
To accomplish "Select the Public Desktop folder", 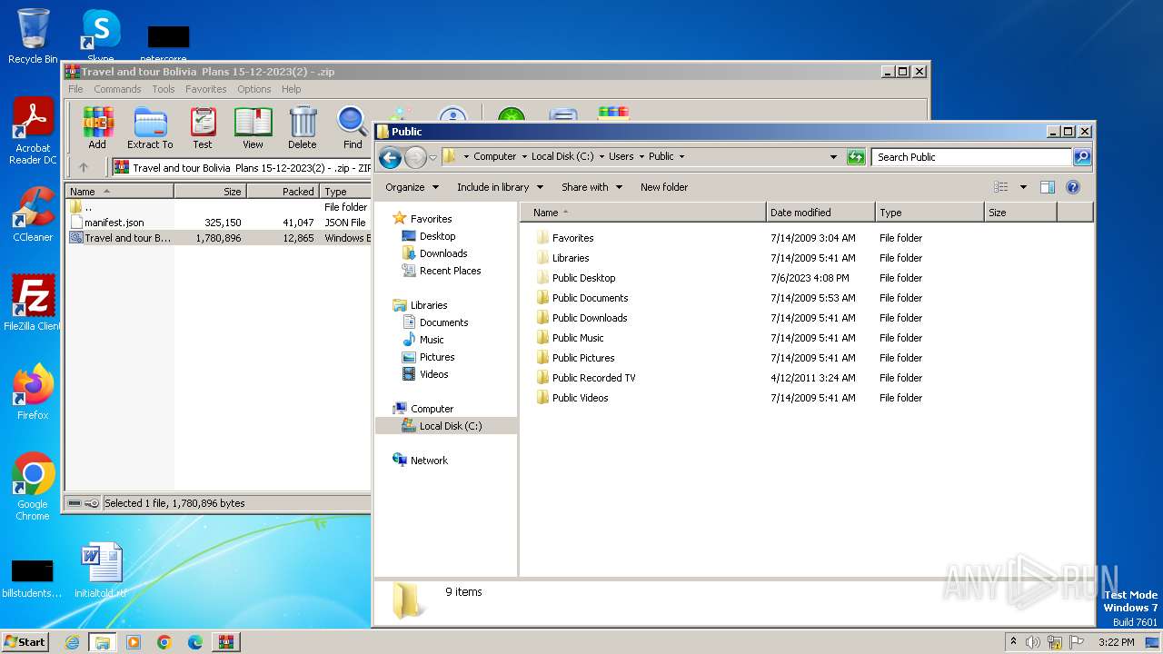I will coord(583,278).
